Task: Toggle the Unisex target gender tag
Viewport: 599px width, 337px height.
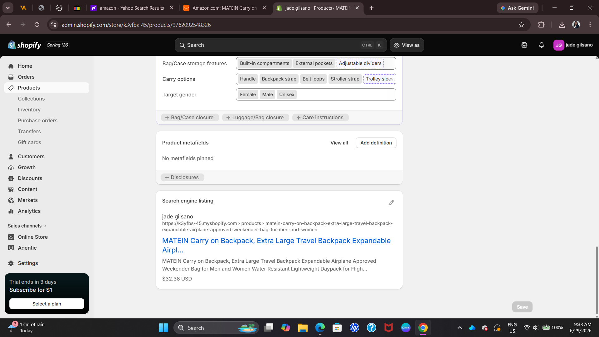Action: pyautogui.click(x=286, y=95)
